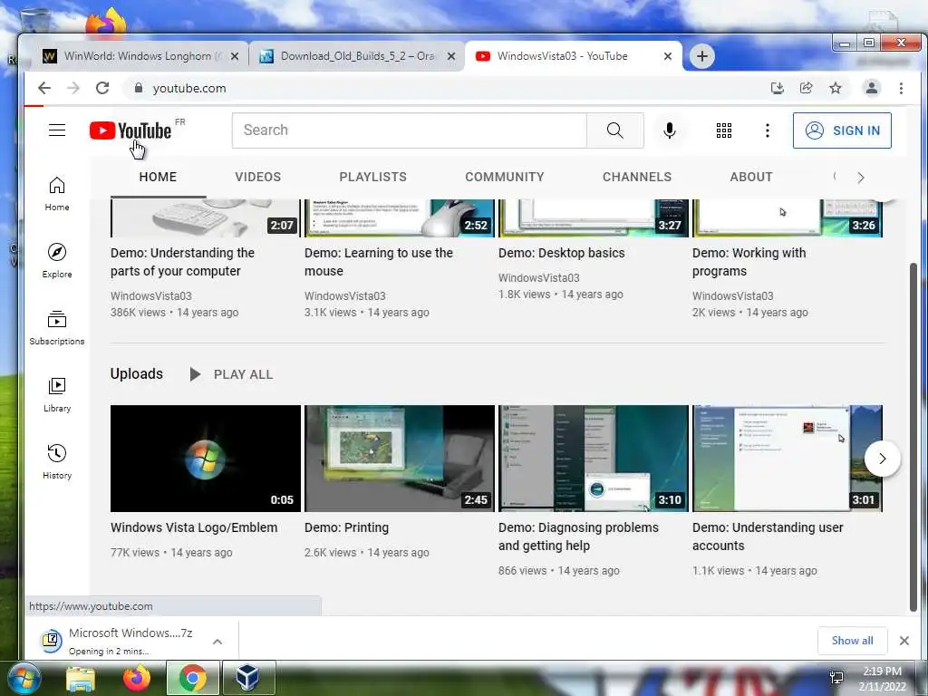Click the network tray icon
The width and height of the screenshot is (928, 696).
click(x=836, y=678)
